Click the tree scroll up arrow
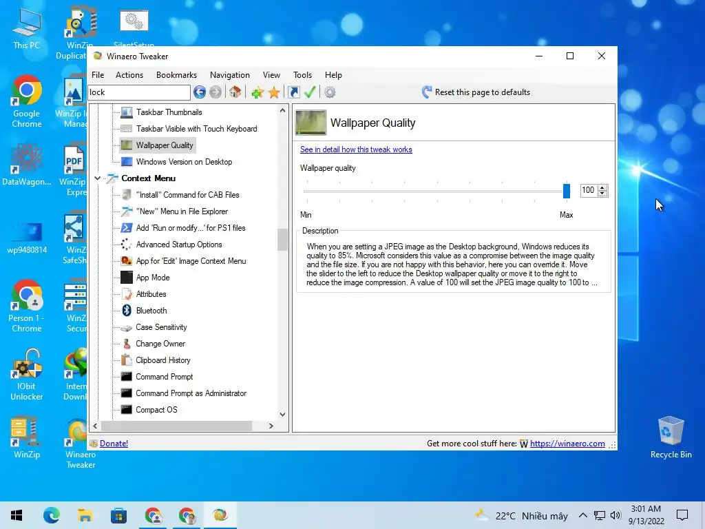The width and height of the screenshot is (705, 529). [x=282, y=111]
